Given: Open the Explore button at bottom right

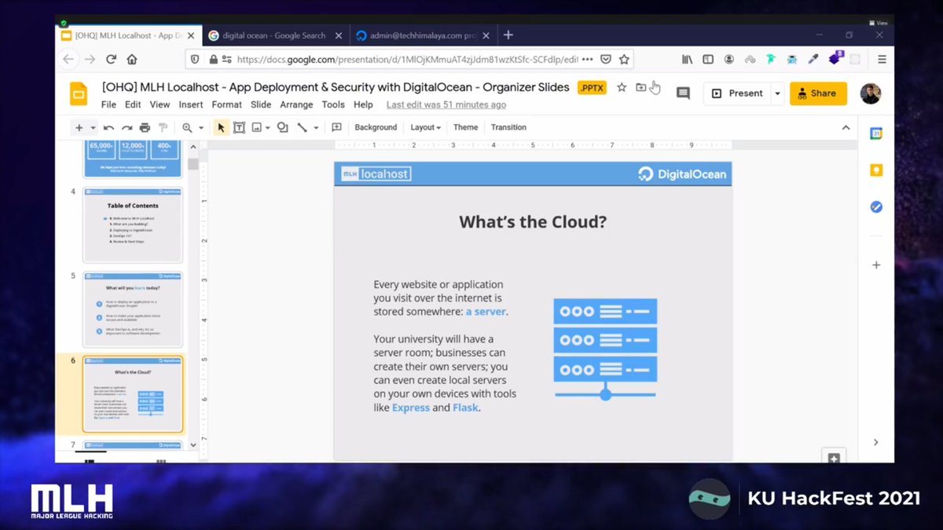Looking at the screenshot, I should coord(834,458).
